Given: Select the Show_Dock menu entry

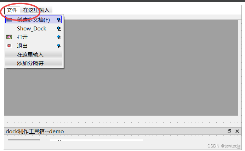Looking at the screenshot, I should [33, 29].
